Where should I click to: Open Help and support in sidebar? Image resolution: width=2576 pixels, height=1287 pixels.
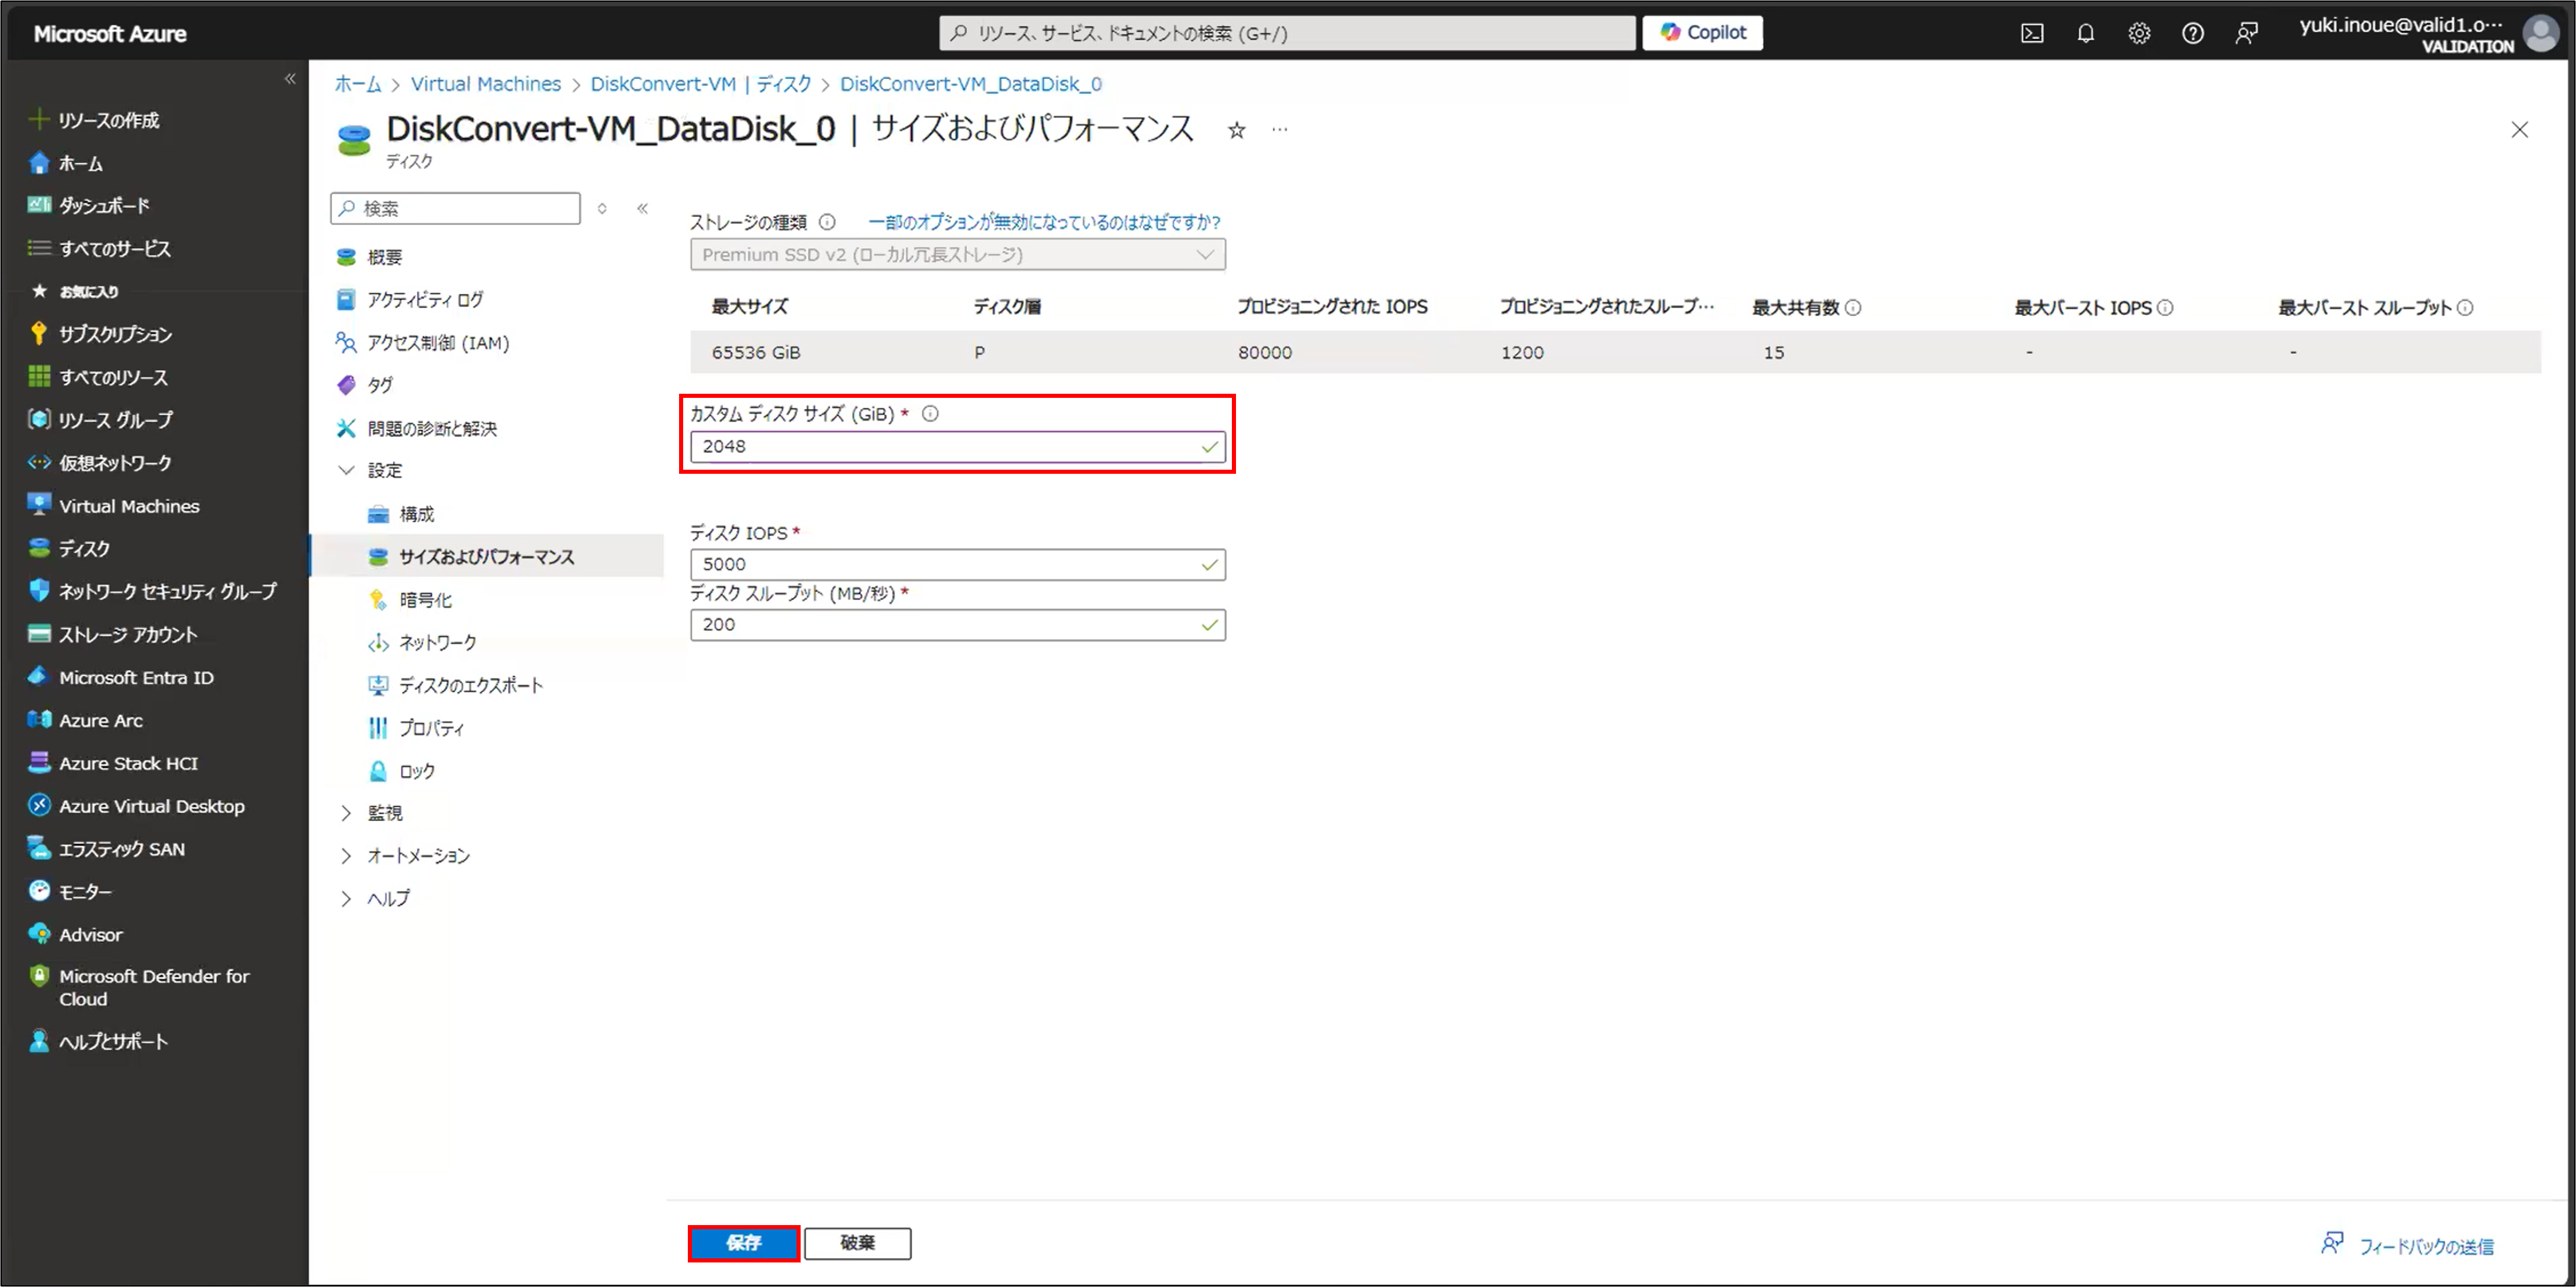tap(98, 1041)
